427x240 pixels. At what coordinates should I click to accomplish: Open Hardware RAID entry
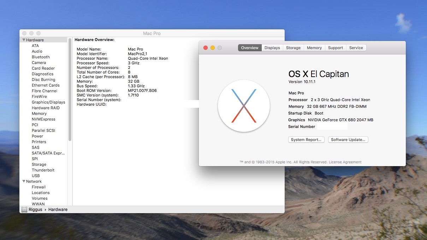(46, 108)
